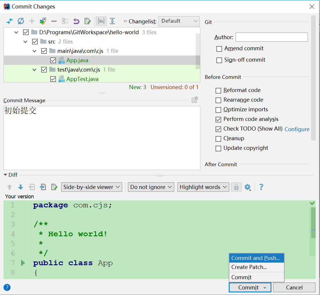Click the greyed checklist icon beside Delete
Viewport: 320px width, 295px height.
[x=65, y=21]
